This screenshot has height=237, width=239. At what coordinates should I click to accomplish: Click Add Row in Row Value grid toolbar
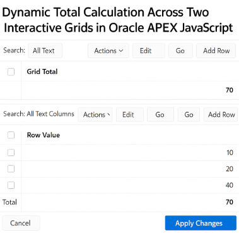221,114
